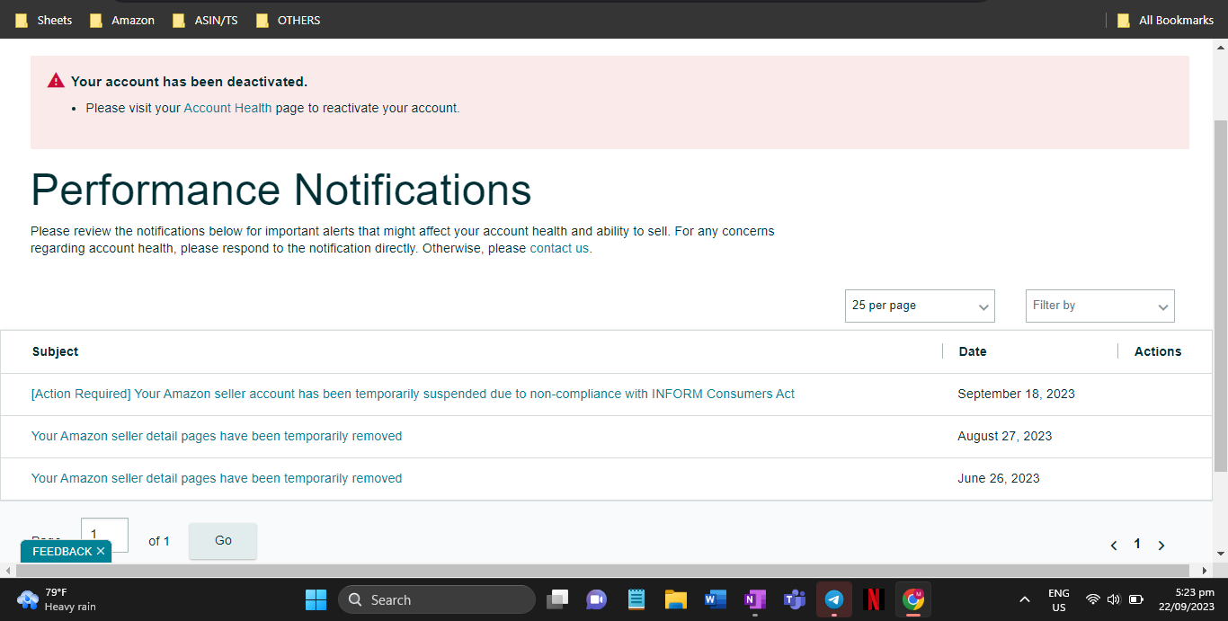Click the battery status icon

coord(1135,599)
